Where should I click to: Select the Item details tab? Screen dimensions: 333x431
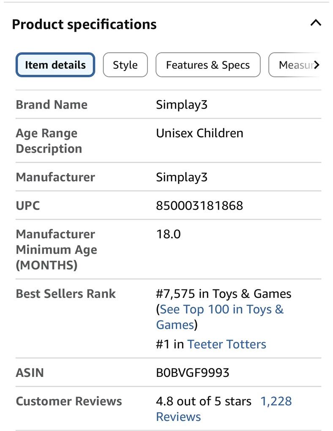55,65
